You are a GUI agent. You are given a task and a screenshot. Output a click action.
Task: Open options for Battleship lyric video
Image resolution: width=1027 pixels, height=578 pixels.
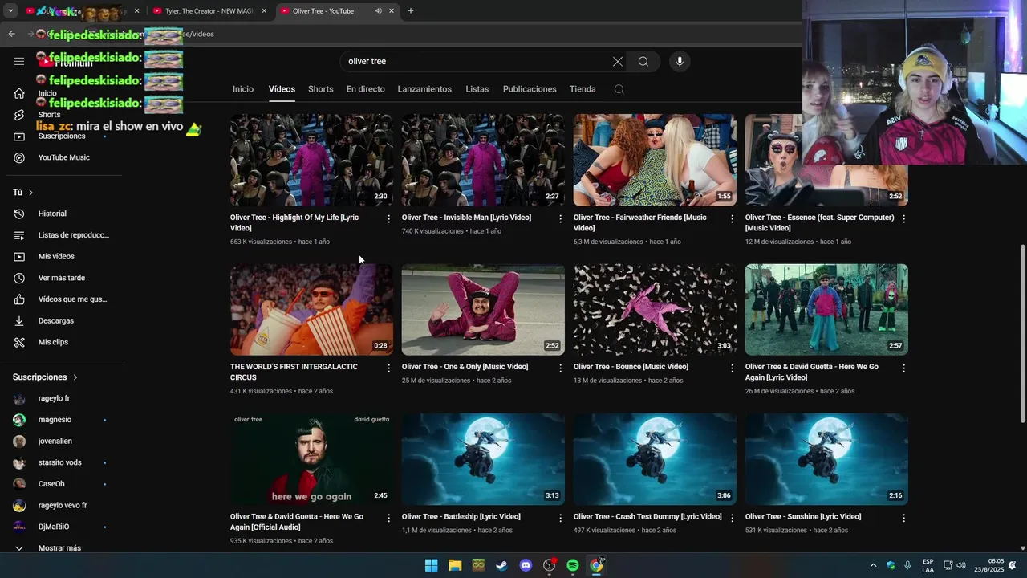click(561, 518)
